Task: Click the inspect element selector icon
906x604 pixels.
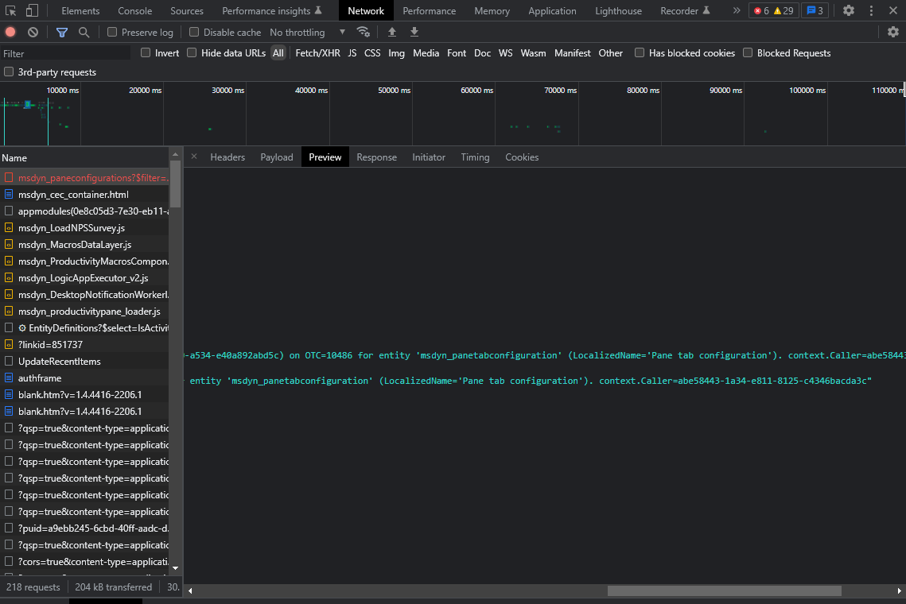Action: 10,10
